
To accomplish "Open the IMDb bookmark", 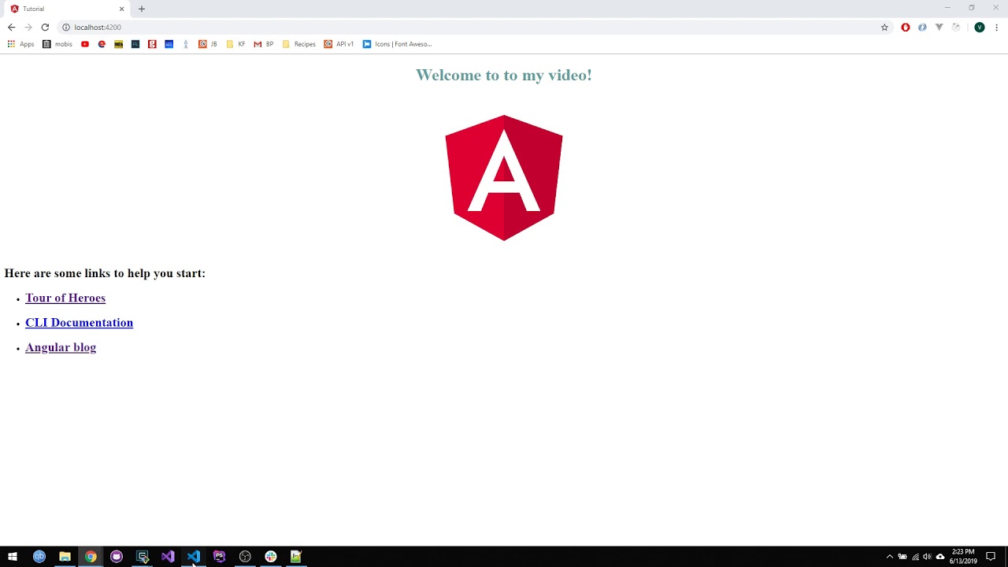I will (x=119, y=44).
